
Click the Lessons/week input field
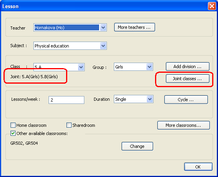tap(66, 100)
